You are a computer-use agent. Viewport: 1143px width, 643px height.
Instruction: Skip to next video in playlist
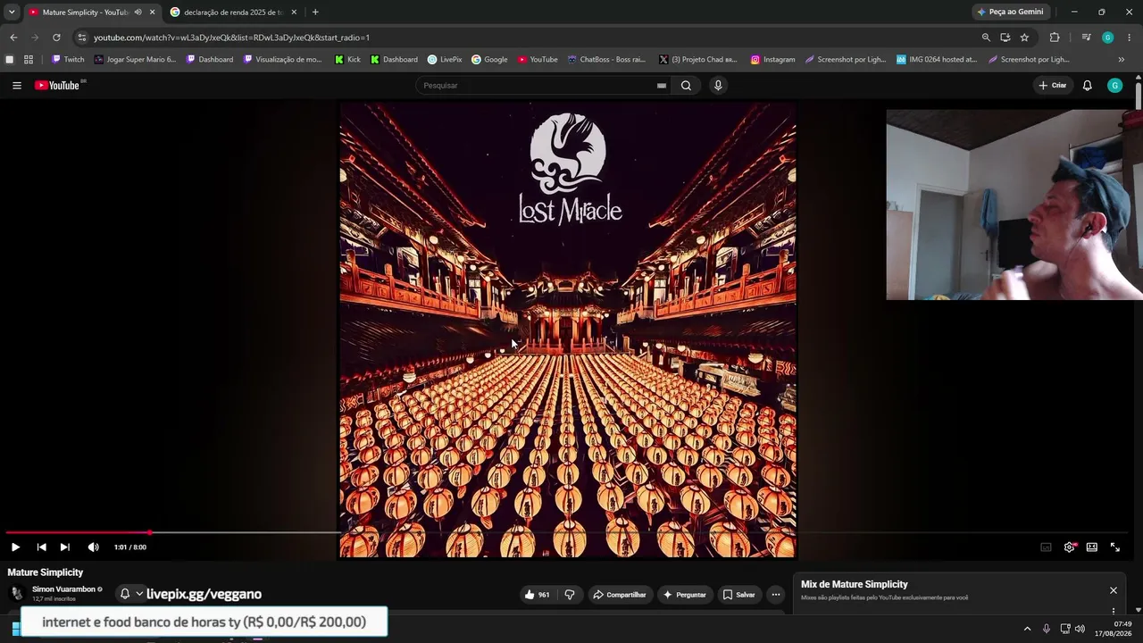pos(64,547)
